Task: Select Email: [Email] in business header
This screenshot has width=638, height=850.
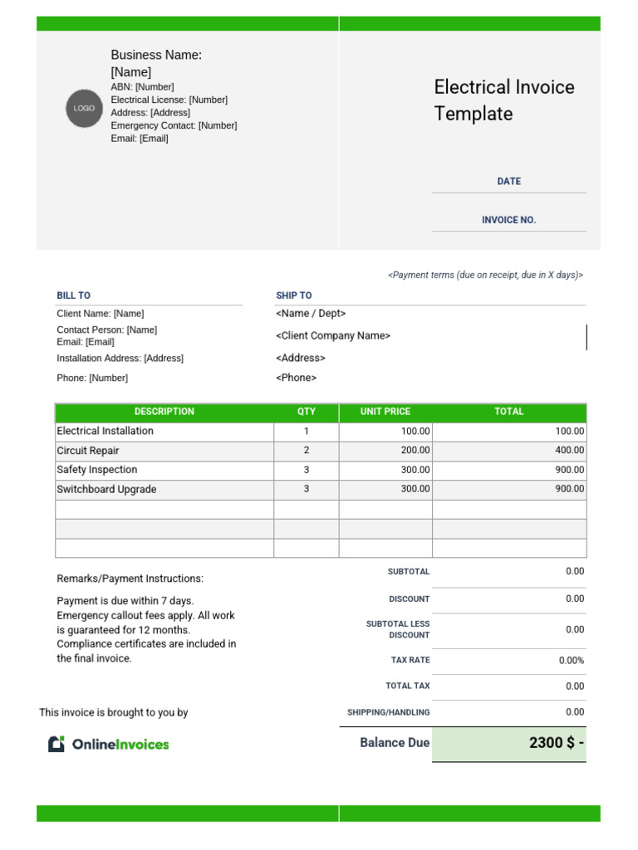Action: [140, 139]
